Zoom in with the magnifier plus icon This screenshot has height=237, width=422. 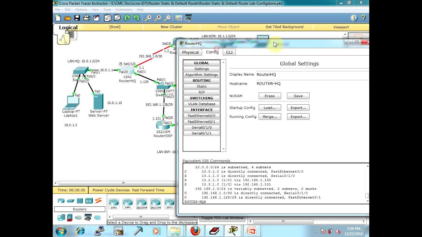[148, 18]
